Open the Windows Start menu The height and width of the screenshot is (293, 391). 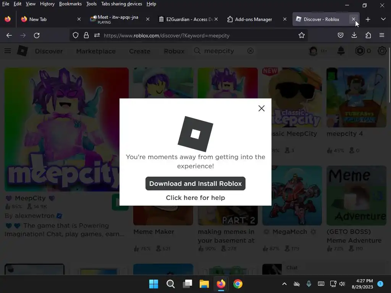click(x=153, y=284)
